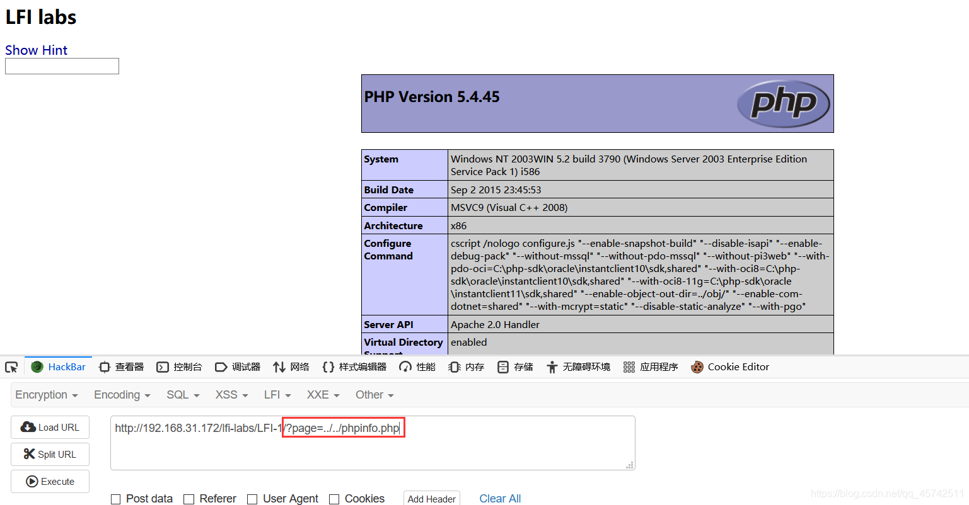The height and width of the screenshot is (505, 969).
Task: Click the Clear All link
Action: click(x=500, y=498)
